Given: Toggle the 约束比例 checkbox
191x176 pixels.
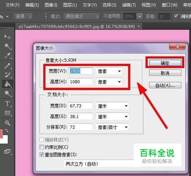Looking at the screenshot, I should [42, 147].
